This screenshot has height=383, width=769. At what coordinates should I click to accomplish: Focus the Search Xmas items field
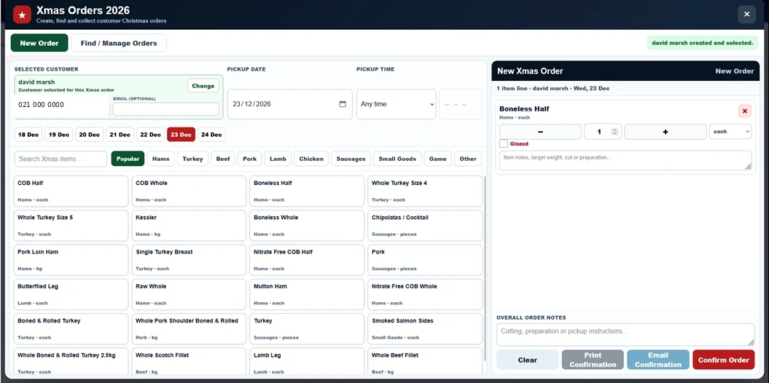pyautogui.click(x=60, y=159)
